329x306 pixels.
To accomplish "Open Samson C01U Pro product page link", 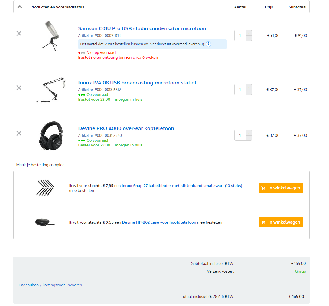I will pos(142,29).
